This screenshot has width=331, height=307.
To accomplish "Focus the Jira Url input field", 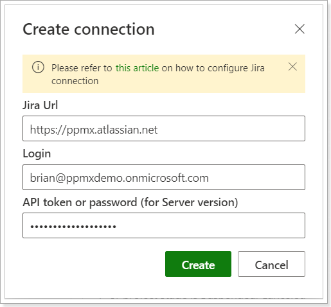I will pyautogui.click(x=164, y=128).
